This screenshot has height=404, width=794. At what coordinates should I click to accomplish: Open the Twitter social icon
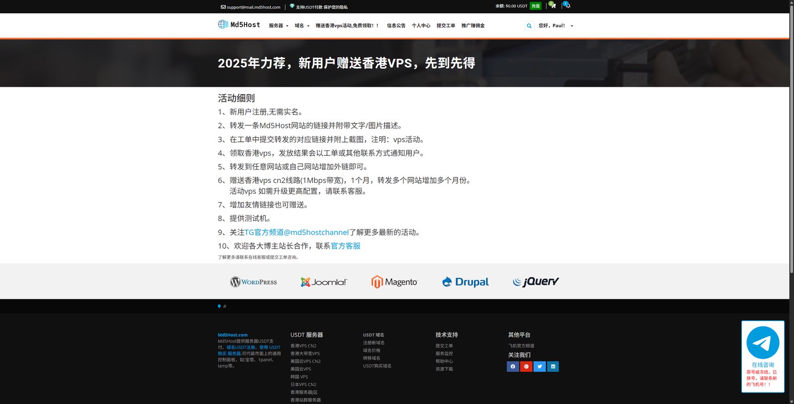coord(539,366)
